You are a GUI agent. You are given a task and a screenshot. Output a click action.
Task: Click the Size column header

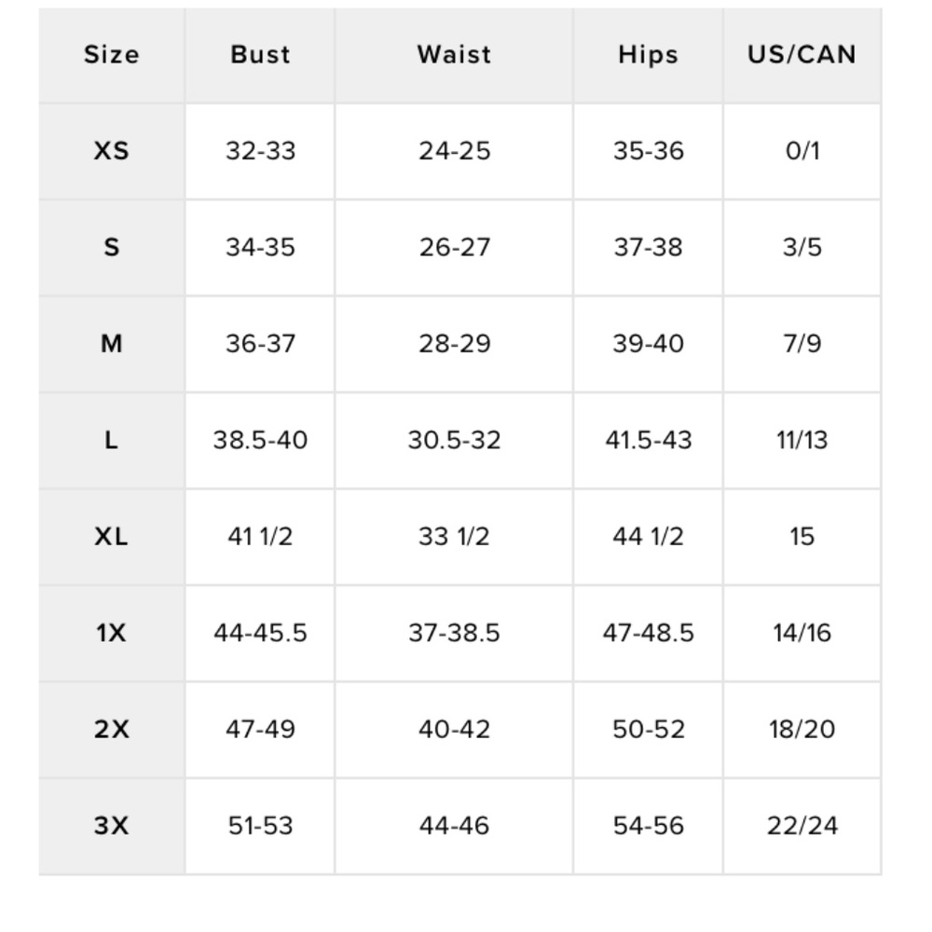point(112,55)
